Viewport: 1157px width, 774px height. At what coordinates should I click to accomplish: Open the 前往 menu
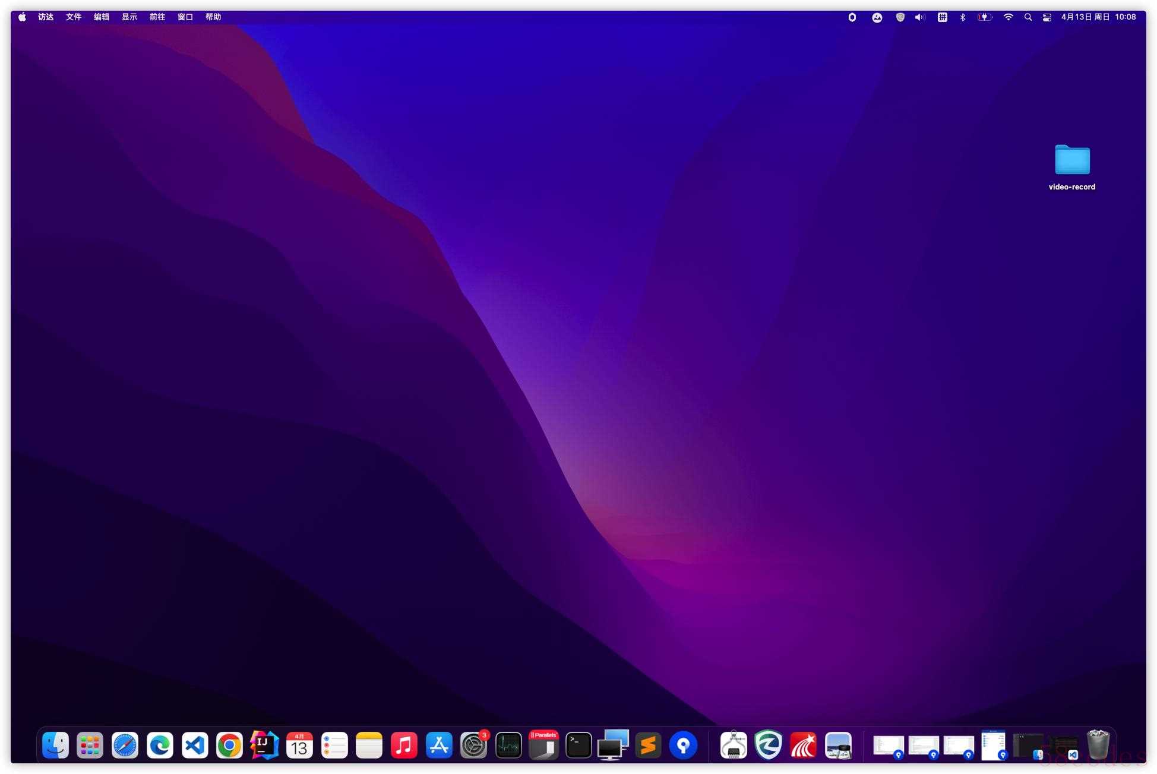point(157,17)
